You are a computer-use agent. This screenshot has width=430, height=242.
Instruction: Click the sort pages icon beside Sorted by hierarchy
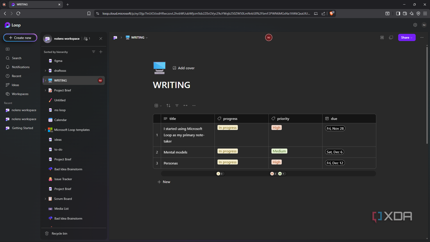93,52
